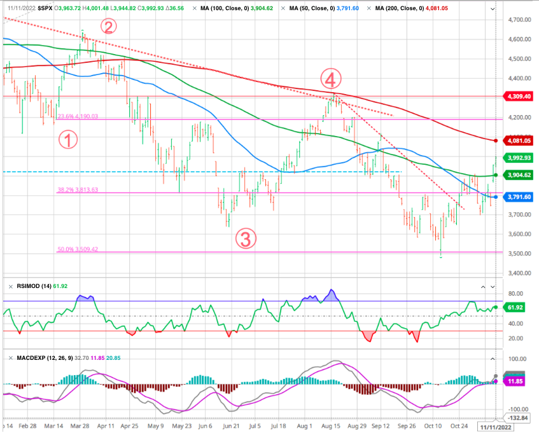
Task: Click the RSI line green endpoint dot
Action: 496,307
